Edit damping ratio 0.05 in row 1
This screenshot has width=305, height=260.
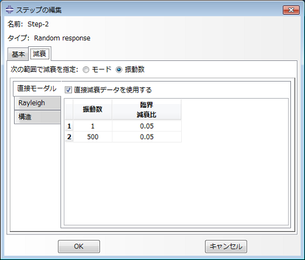(x=146, y=126)
